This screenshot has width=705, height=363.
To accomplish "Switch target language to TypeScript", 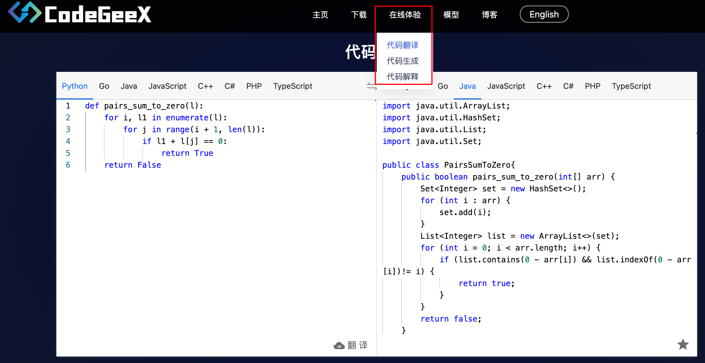I will (x=631, y=86).
